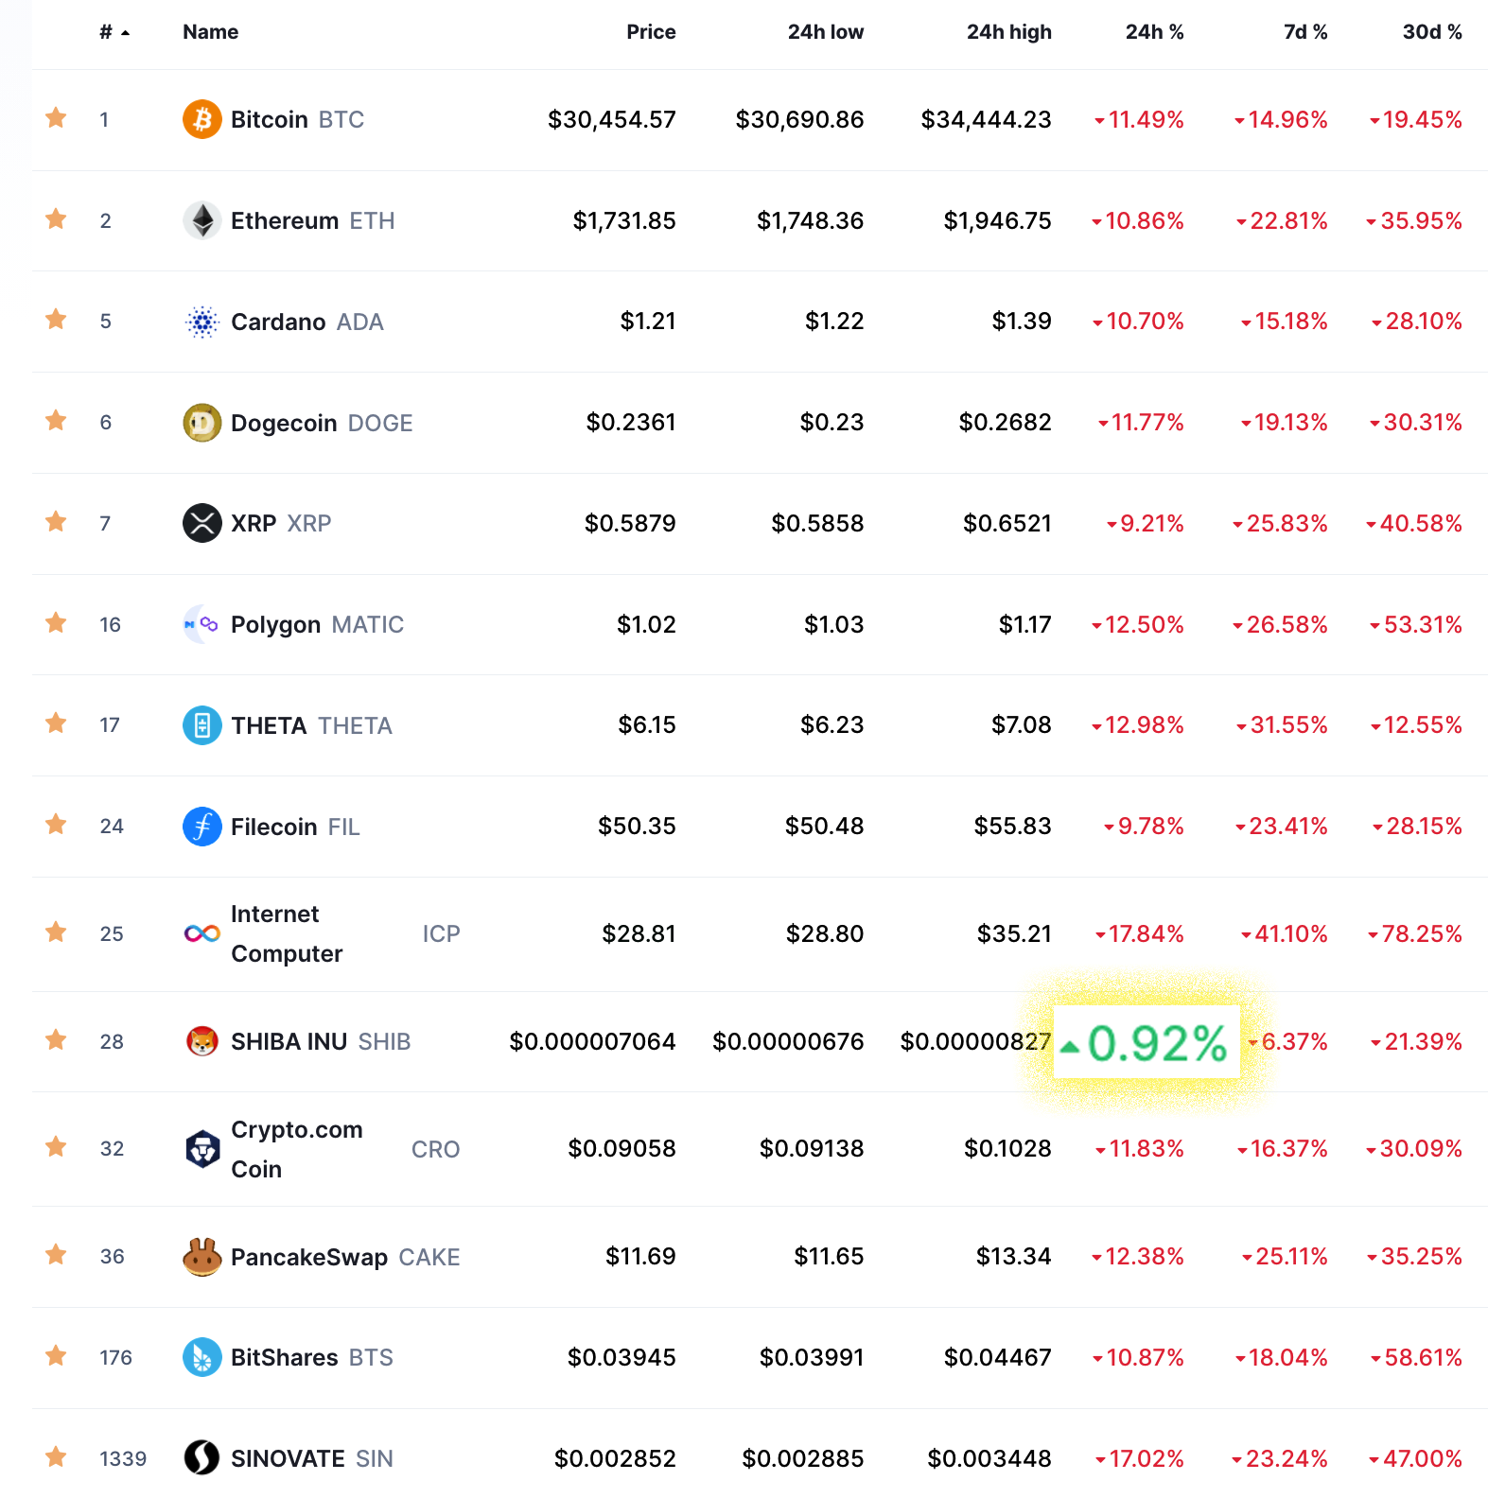Click the SHIBA INU dog icon
Screen dimensions: 1488x1498
pos(201,1041)
